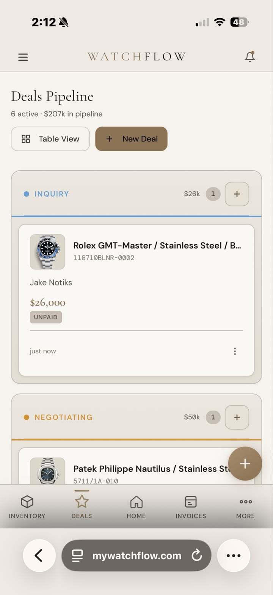The width and height of the screenshot is (273, 595).
Task: Open the Inventory tab via its box icon
Action: click(27, 502)
